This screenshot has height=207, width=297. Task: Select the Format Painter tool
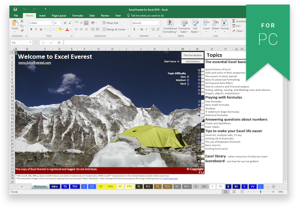point(22,30)
